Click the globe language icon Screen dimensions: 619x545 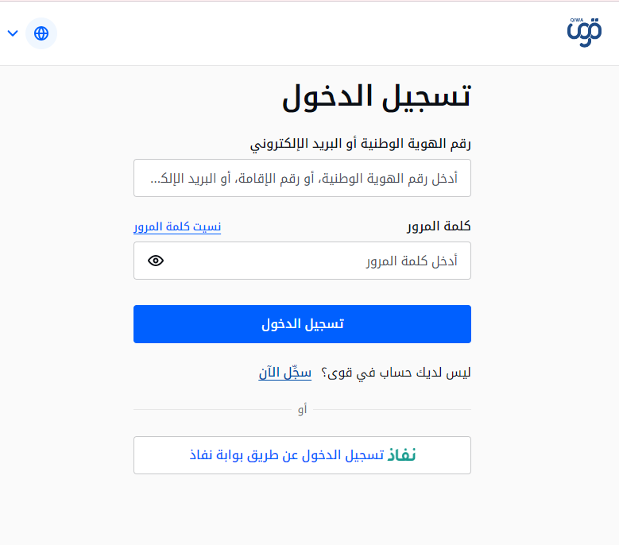41,33
